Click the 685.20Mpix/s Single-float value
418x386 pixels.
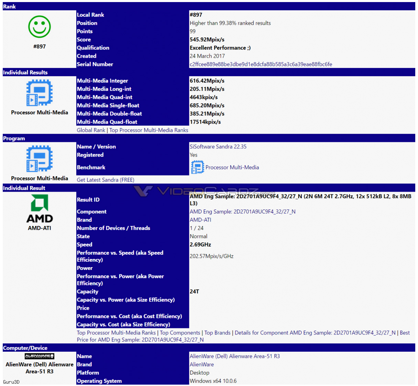[x=207, y=105]
